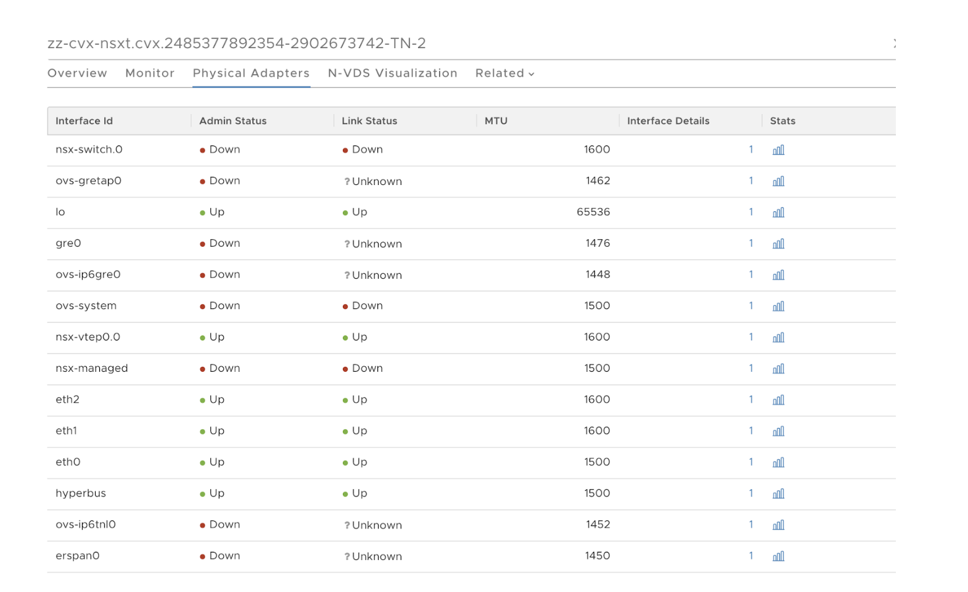Image resolution: width=968 pixels, height=592 pixels.
Task: Click the MTU column header
Action: (x=496, y=121)
